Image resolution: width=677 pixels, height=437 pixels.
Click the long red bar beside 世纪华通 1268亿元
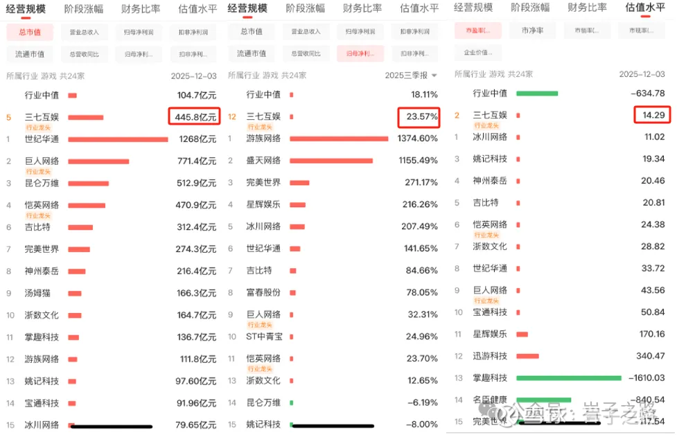[118, 139]
